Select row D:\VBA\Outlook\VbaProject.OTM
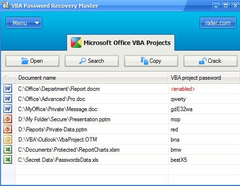The width and height of the screenshot is (240, 186). click(x=120, y=140)
